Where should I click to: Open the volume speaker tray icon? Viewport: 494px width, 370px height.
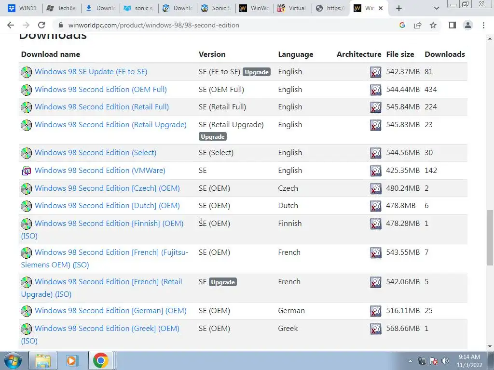[445, 361]
